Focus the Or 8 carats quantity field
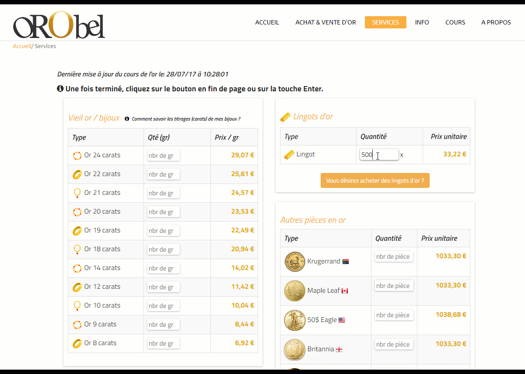525x374 pixels. (163, 343)
